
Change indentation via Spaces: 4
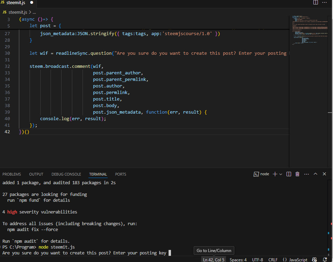pyautogui.click(x=238, y=260)
